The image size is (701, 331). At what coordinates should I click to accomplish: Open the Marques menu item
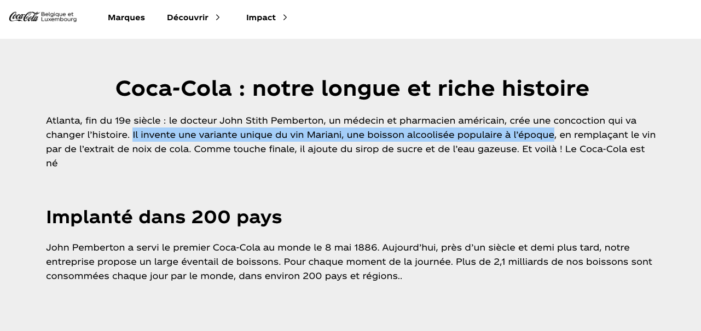pyautogui.click(x=126, y=18)
